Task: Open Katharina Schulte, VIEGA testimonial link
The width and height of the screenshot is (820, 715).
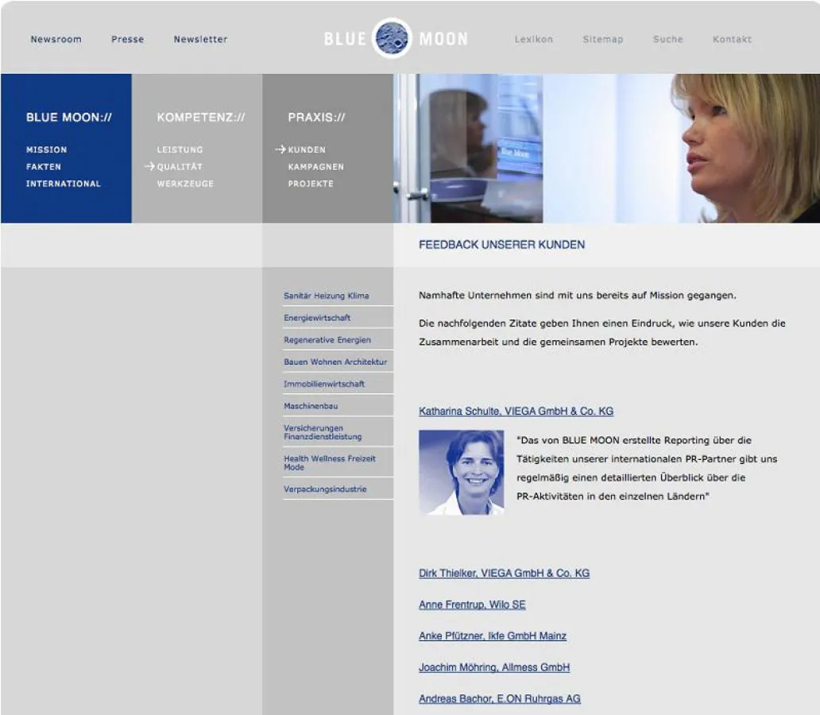Action: click(516, 411)
